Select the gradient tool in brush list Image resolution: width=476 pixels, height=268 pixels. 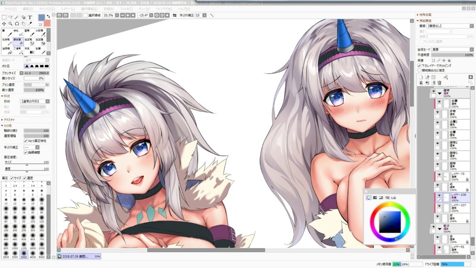[x=30, y=51]
